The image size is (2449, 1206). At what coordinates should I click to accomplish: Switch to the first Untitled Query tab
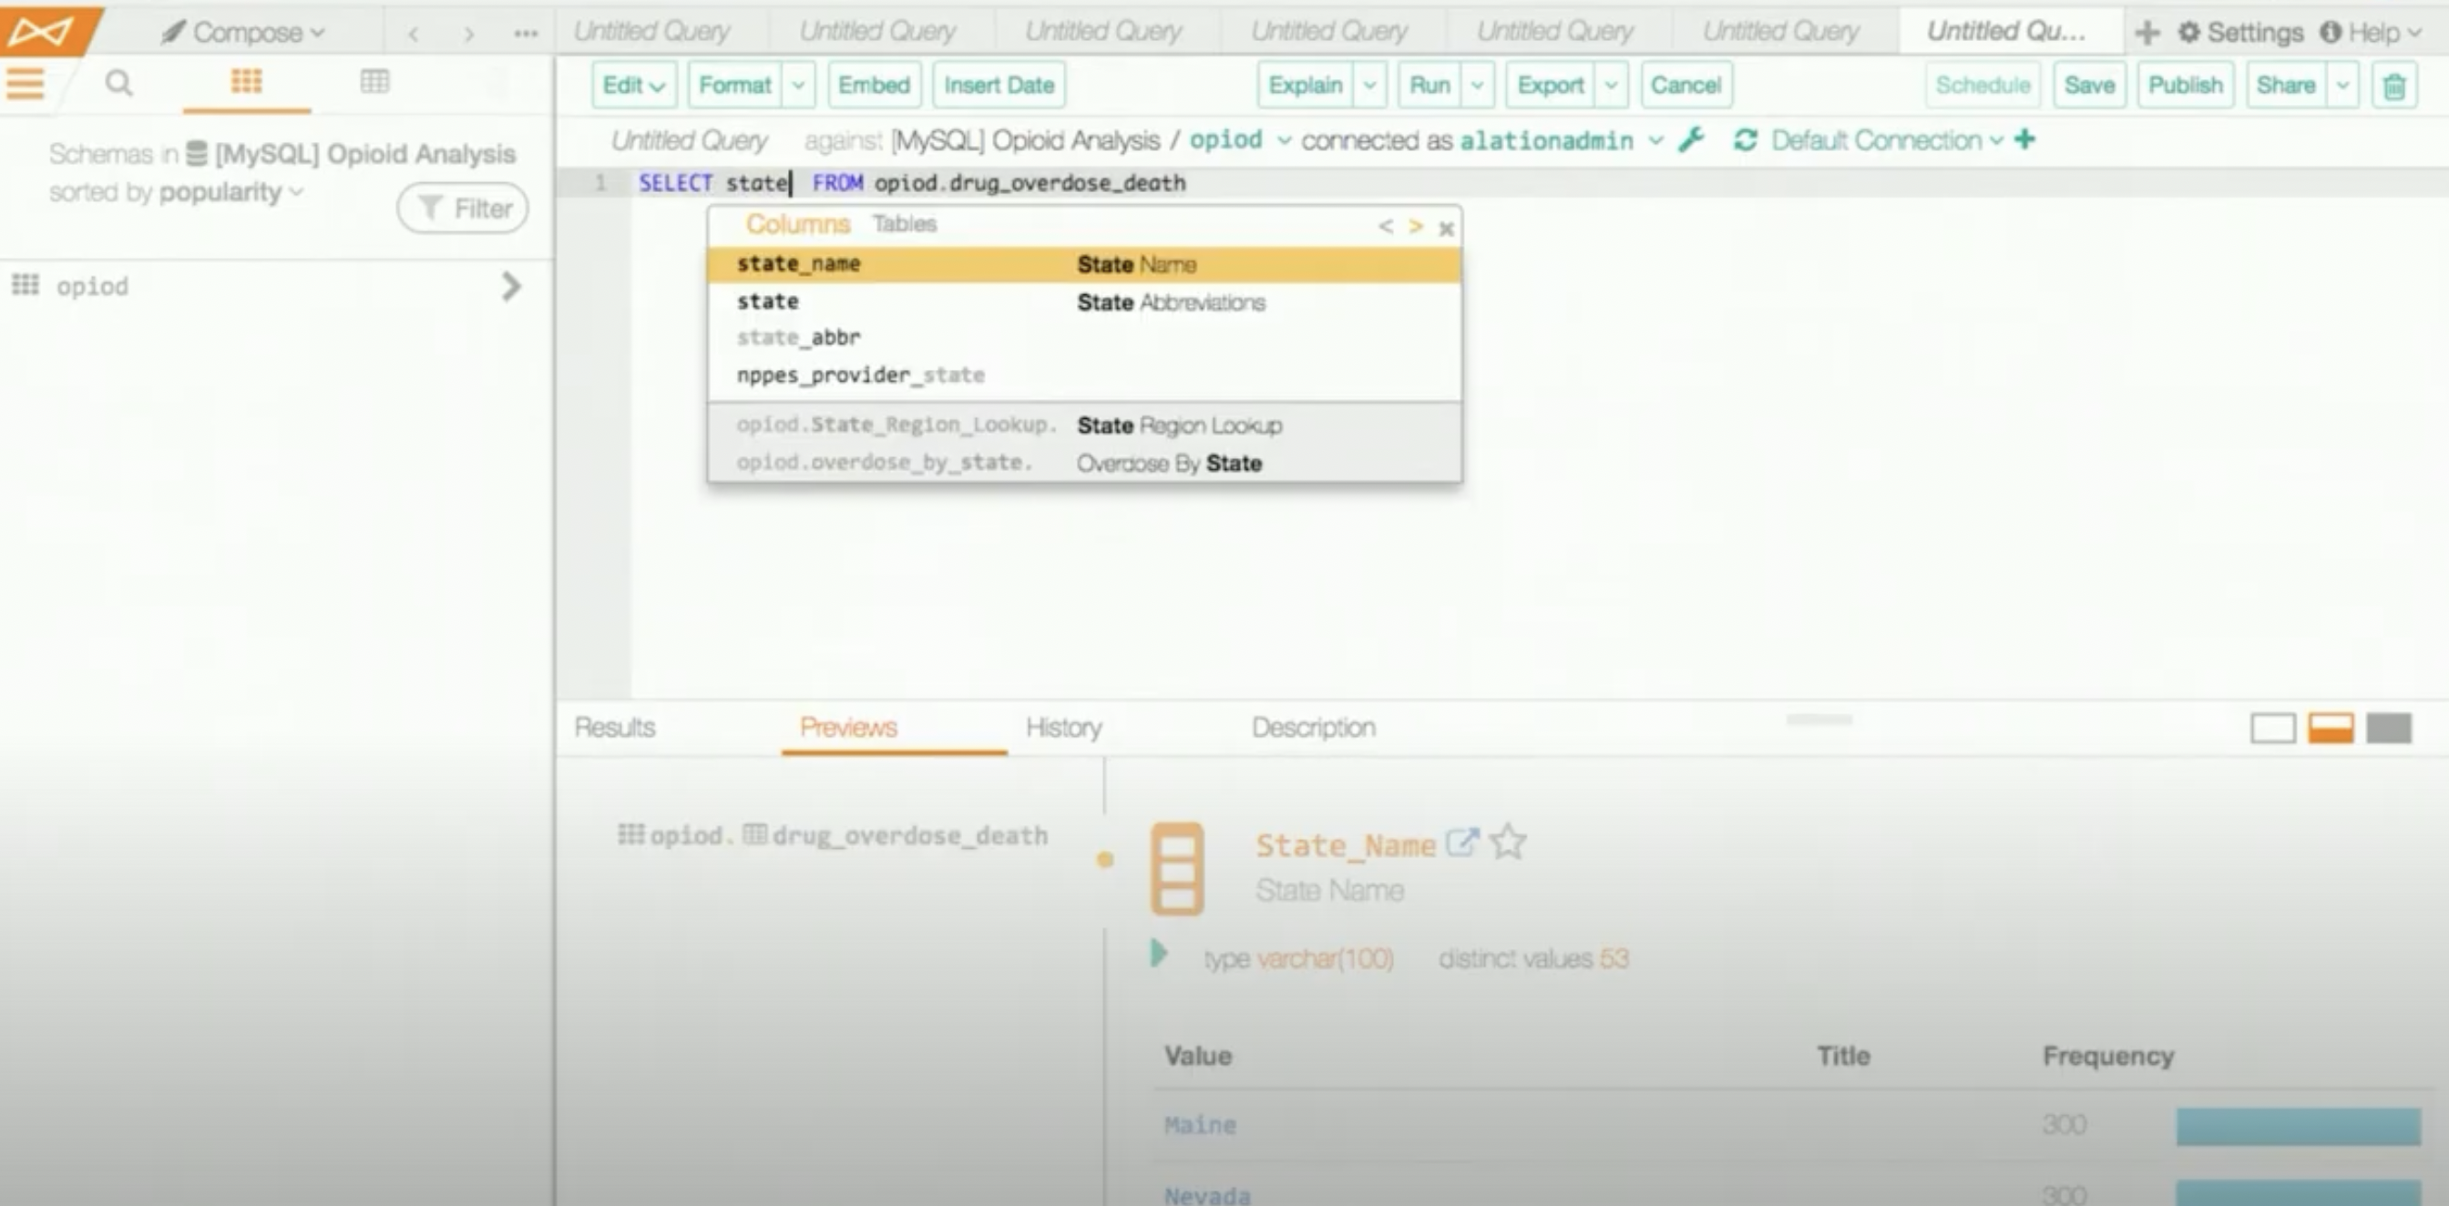pyautogui.click(x=651, y=31)
